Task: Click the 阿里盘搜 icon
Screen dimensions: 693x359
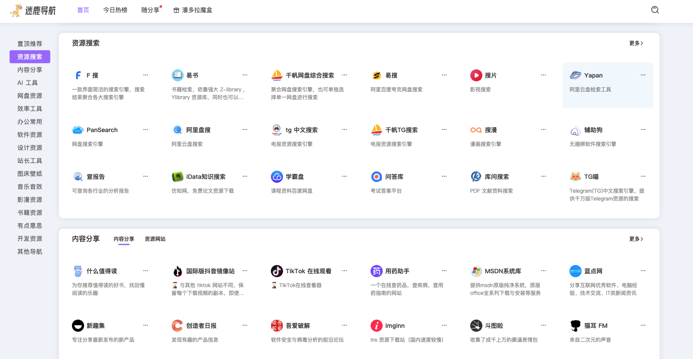Action: tap(178, 130)
